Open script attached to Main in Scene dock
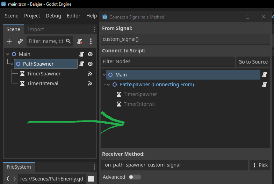Image resolution: width=274 pixels, height=184 pixels. coord(82,54)
